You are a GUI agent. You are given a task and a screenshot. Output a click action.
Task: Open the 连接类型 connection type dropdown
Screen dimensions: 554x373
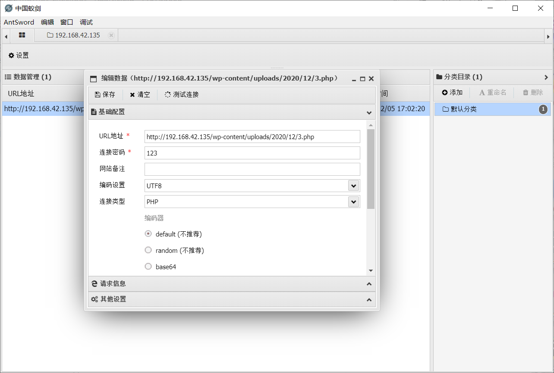click(x=353, y=202)
